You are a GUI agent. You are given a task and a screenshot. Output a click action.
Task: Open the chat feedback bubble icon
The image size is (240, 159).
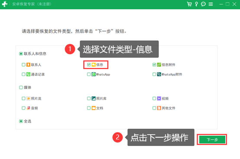point(204,4)
